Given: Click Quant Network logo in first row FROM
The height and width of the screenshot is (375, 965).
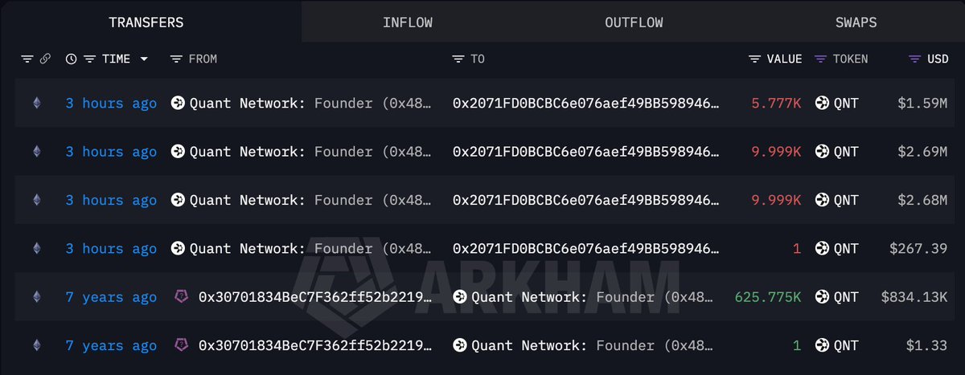Looking at the screenshot, I should point(178,103).
